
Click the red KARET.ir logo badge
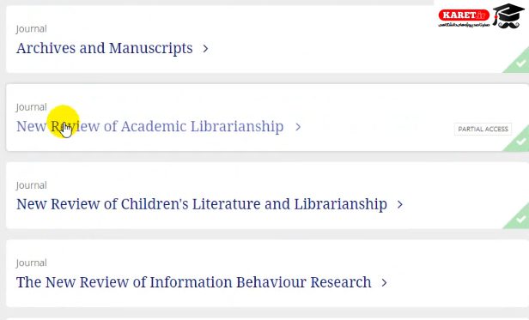click(464, 15)
